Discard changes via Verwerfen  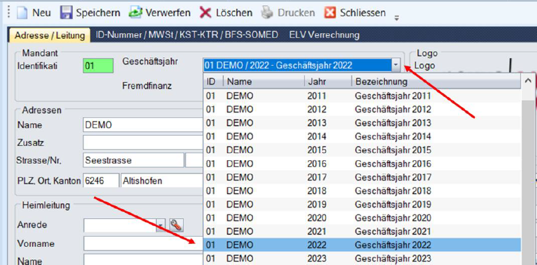[x=160, y=13]
